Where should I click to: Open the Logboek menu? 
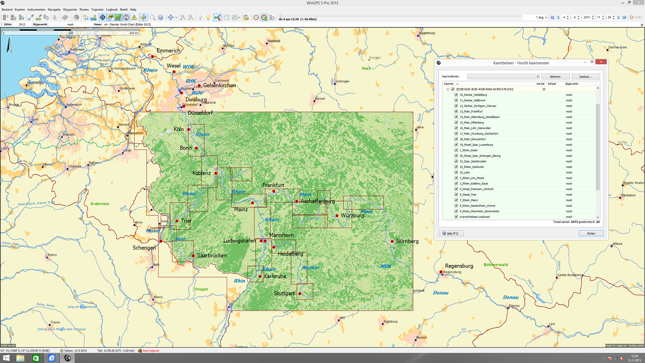pyautogui.click(x=112, y=10)
